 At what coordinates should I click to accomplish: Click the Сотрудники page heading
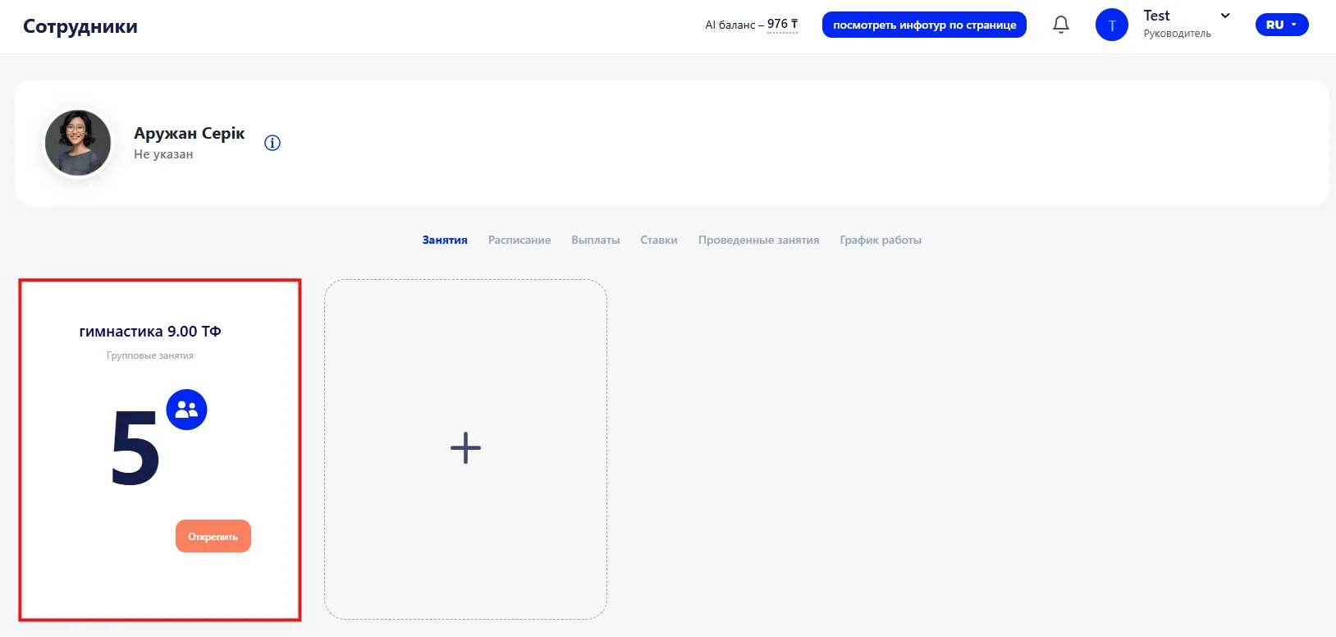click(x=80, y=26)
